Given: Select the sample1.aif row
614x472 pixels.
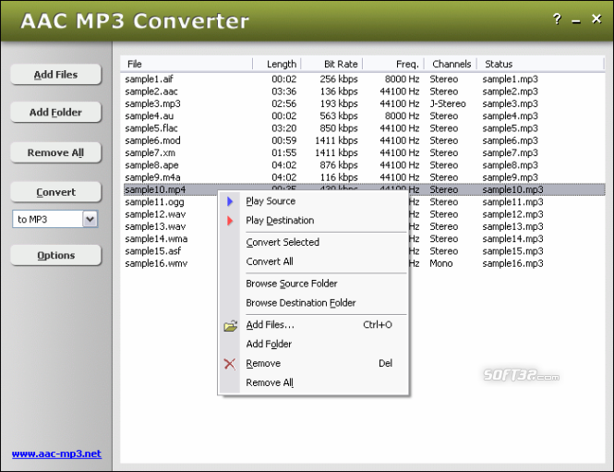Looking at the screenshot, I should pyautogui.click(x=364, y=79).
